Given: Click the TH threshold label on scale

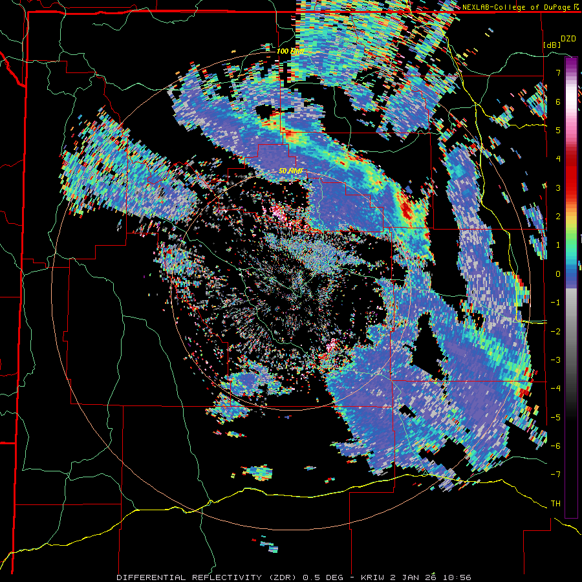Looking at the screenshot, I should (555, 503).
